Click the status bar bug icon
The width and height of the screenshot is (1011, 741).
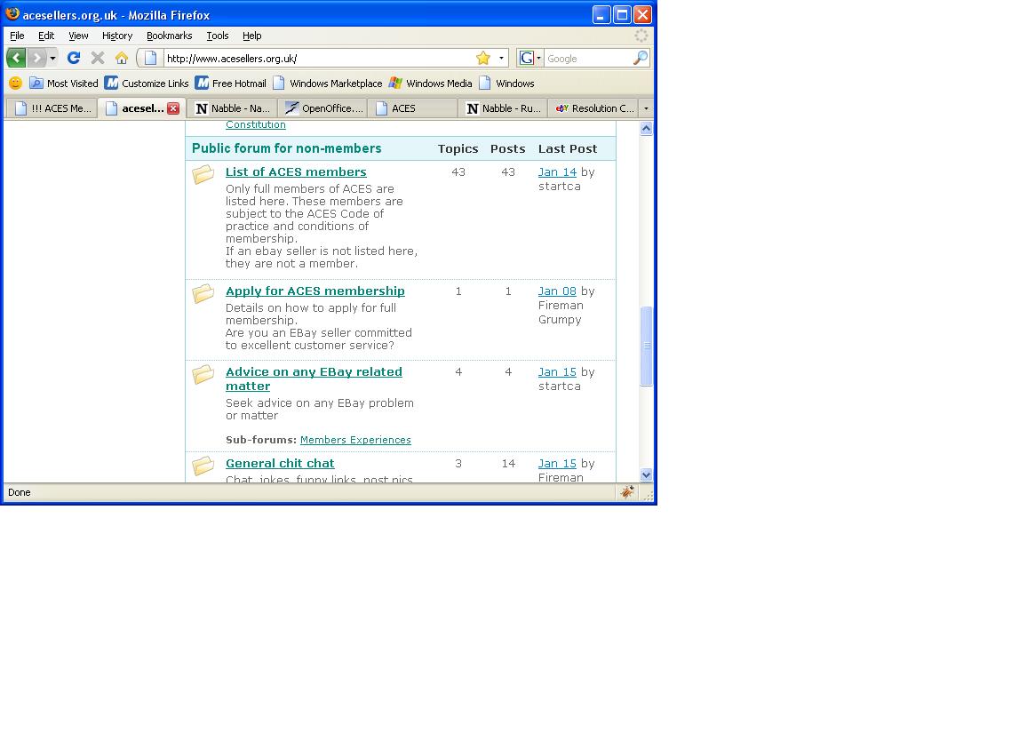tap(627, 492)
